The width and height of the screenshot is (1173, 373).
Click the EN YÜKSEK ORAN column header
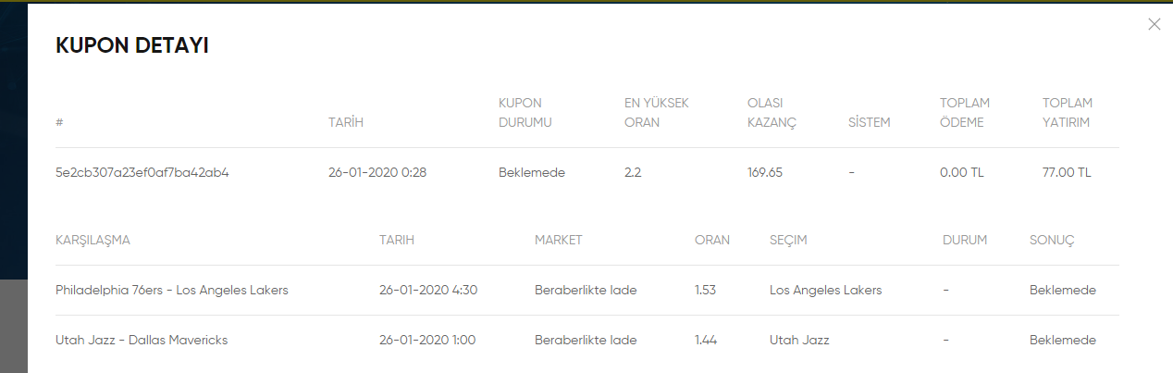[x=657, y=113]
